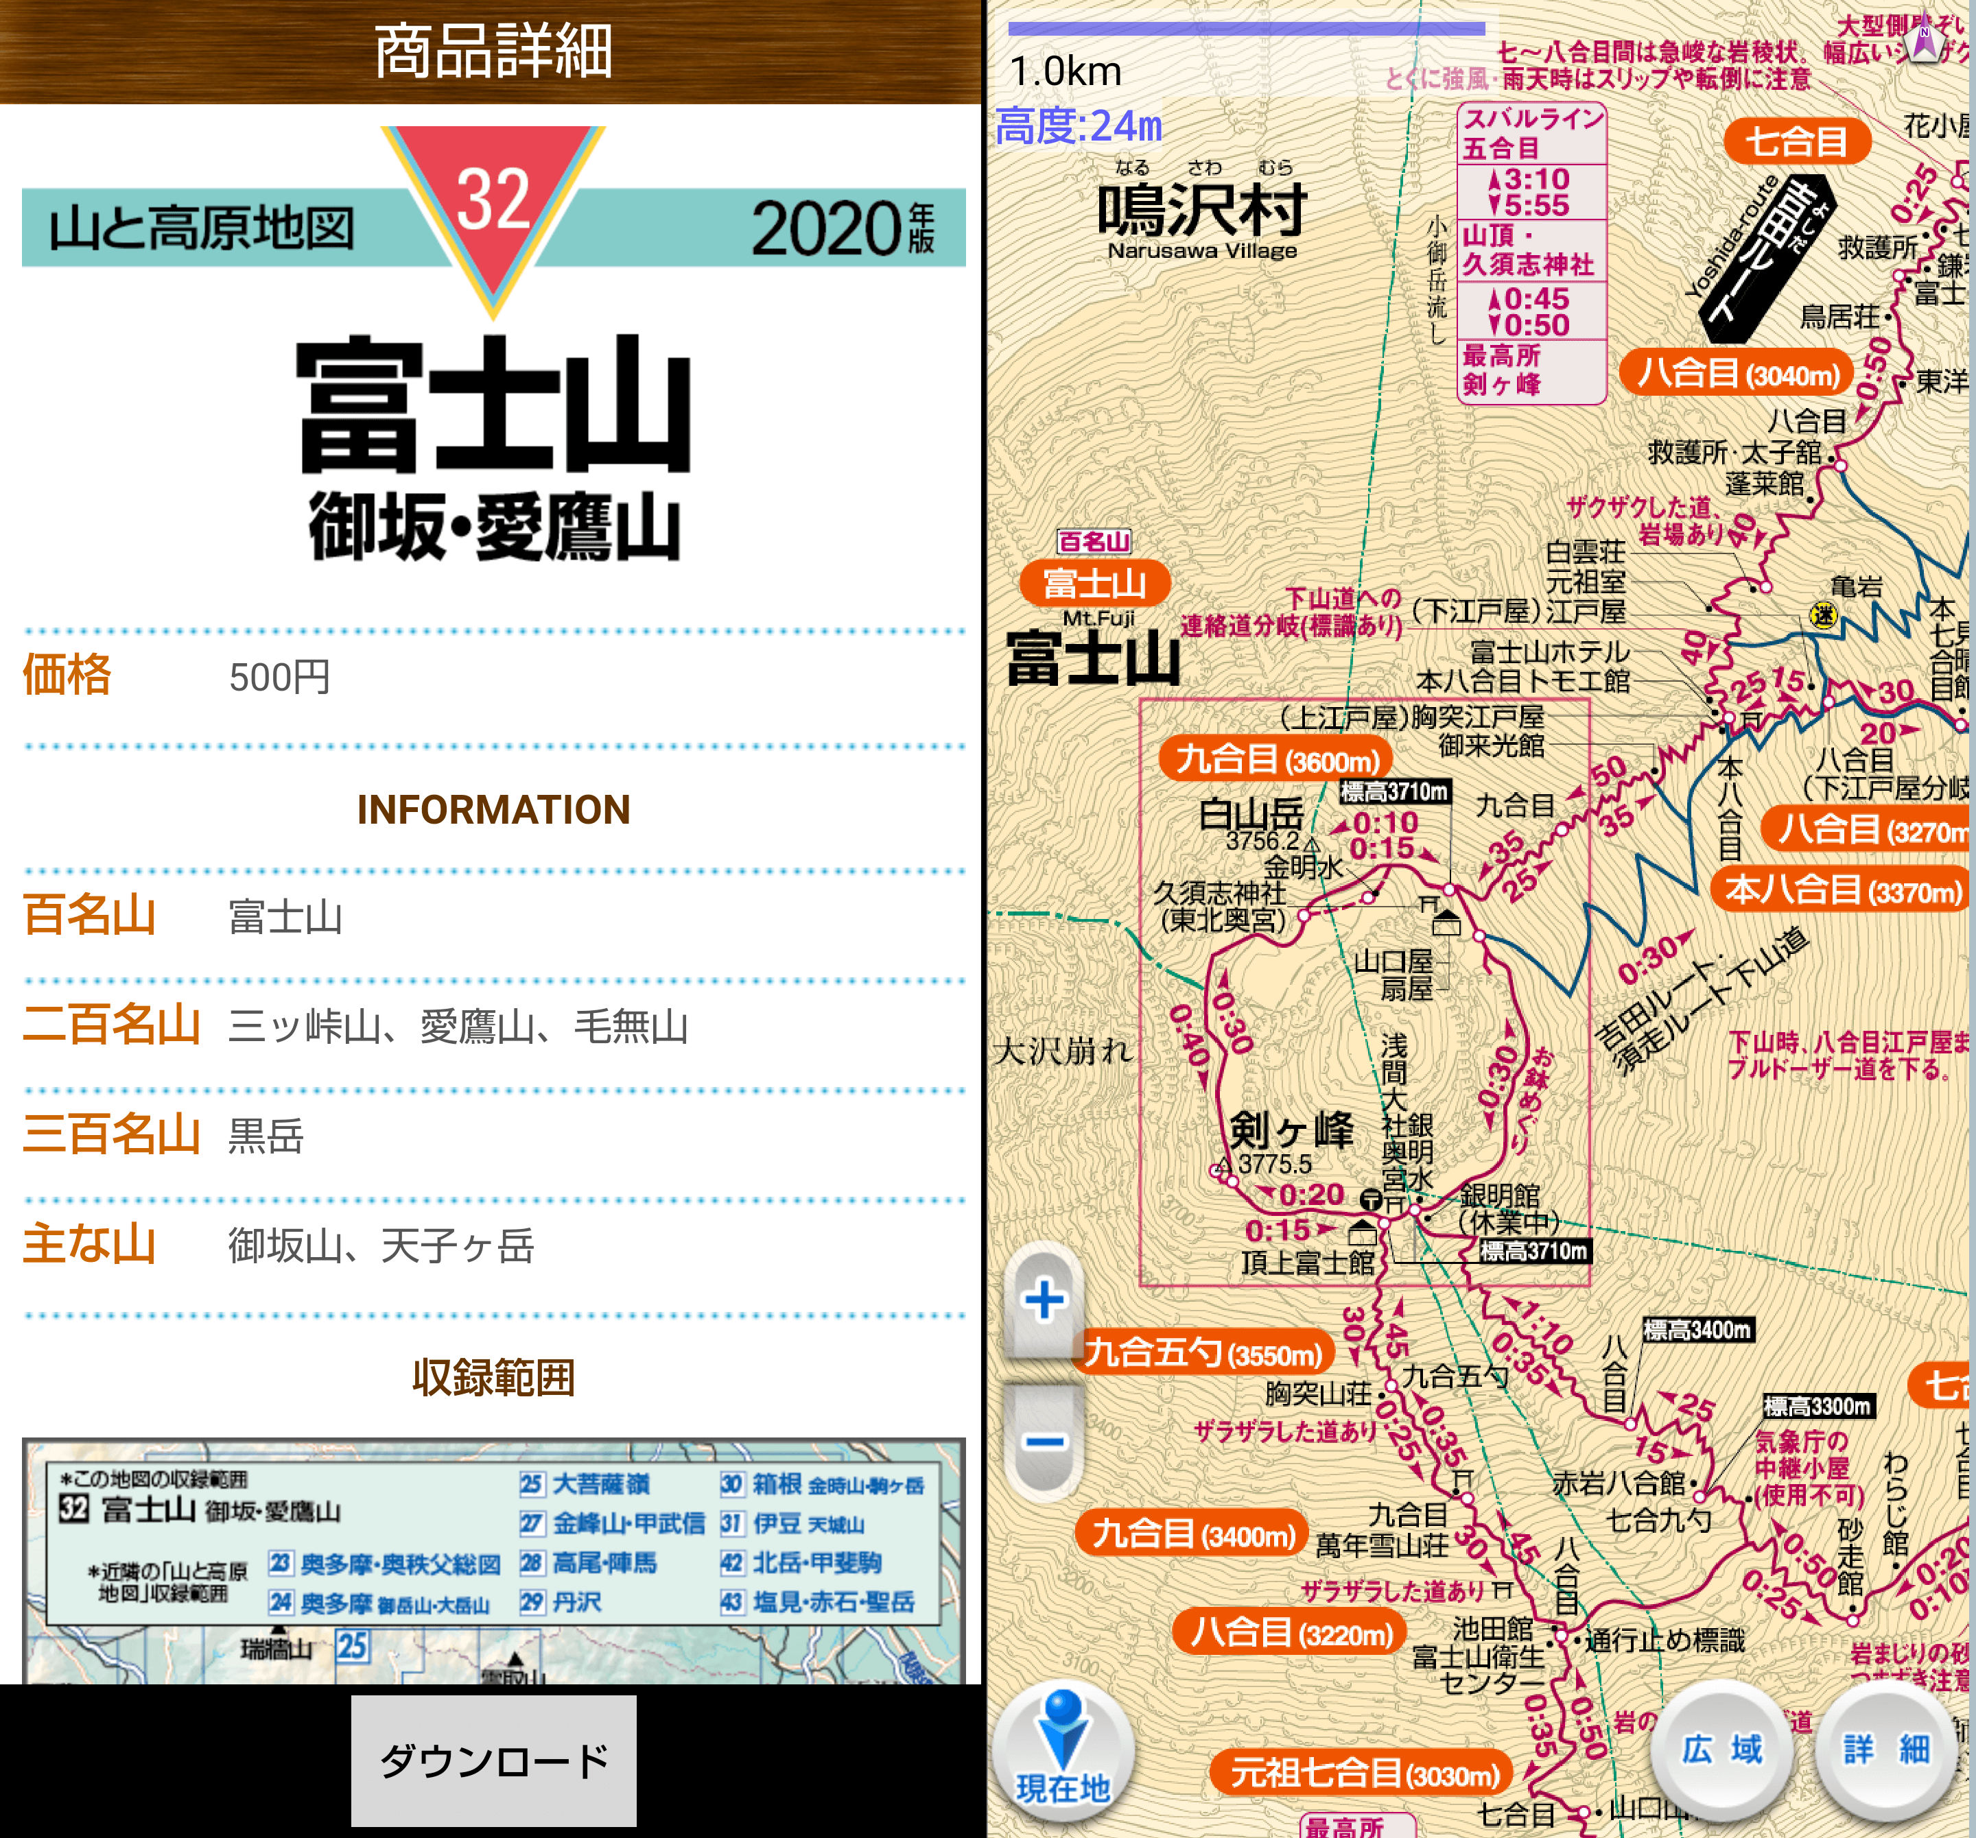Tap the 三百名山 黒岳 row
1976x1838 pixels.
click(493, 1134)
